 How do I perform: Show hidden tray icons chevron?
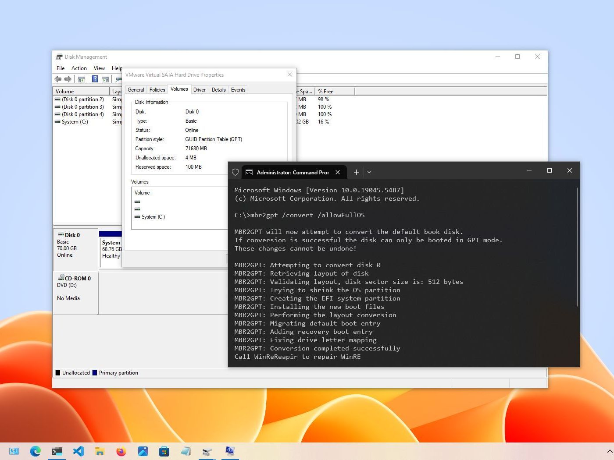coord(609,451)
